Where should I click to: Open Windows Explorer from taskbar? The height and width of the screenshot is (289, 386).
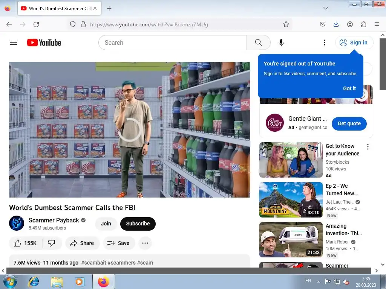(57, 281)
